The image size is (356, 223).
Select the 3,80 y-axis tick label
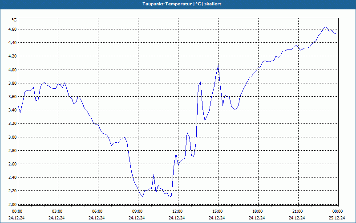(12, 83)
